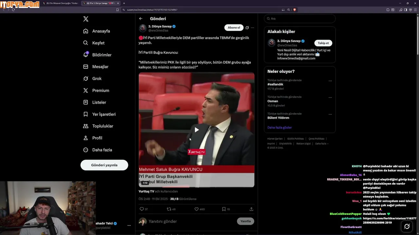Open the Gizlilik Politikası footer link
Viewport: 419px width, 235px height.
(x=296, y=139)
